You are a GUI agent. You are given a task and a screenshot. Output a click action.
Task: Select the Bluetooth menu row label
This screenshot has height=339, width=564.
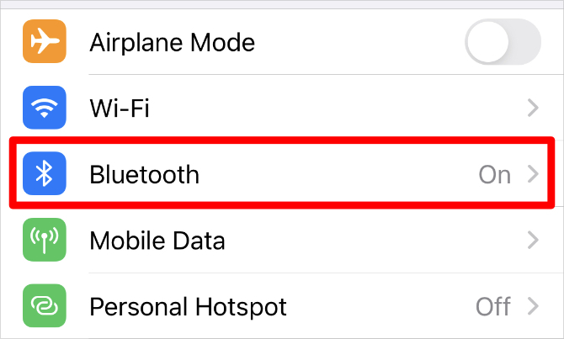pos(144,174)
